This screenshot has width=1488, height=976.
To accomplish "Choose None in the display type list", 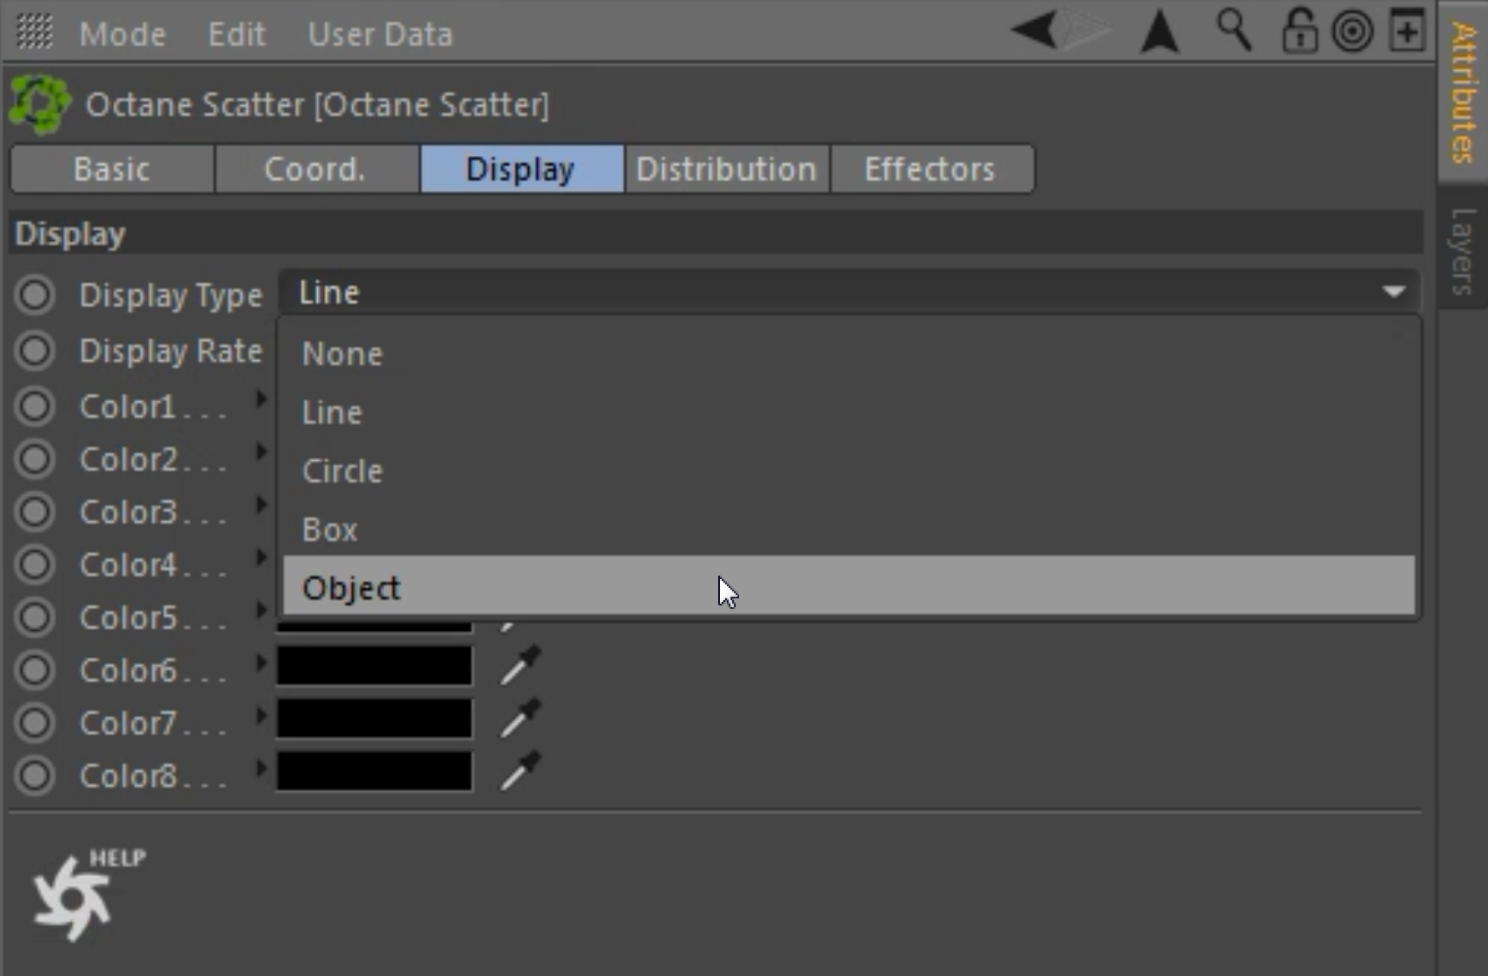I will click(849, 354).
